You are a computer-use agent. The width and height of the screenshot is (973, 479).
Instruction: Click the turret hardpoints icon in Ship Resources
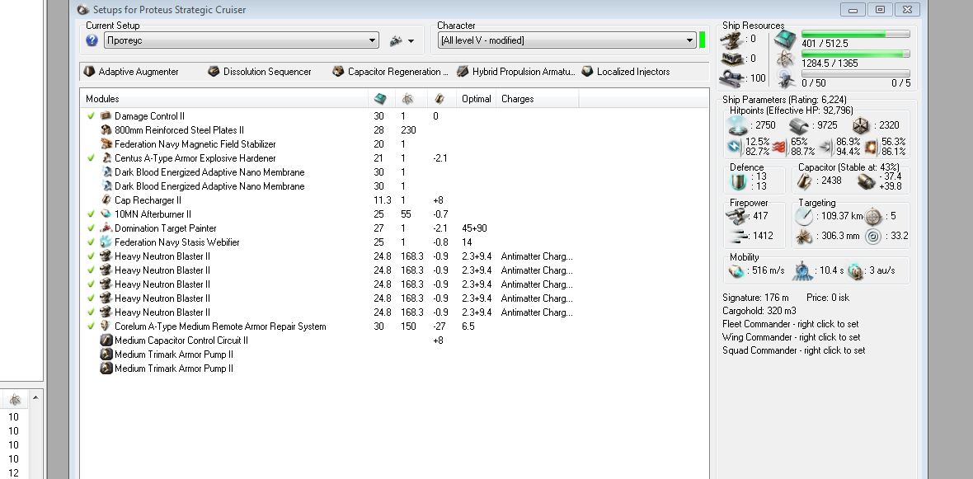click(x=733, y=39)
